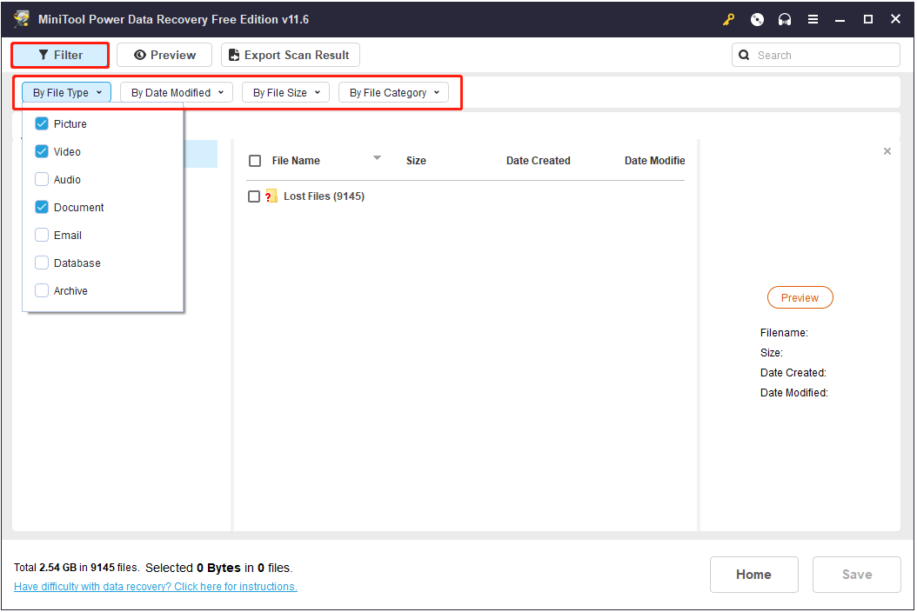Uncheck the Picture file type filter
917x612 pixels.
(x=41, y=123)
